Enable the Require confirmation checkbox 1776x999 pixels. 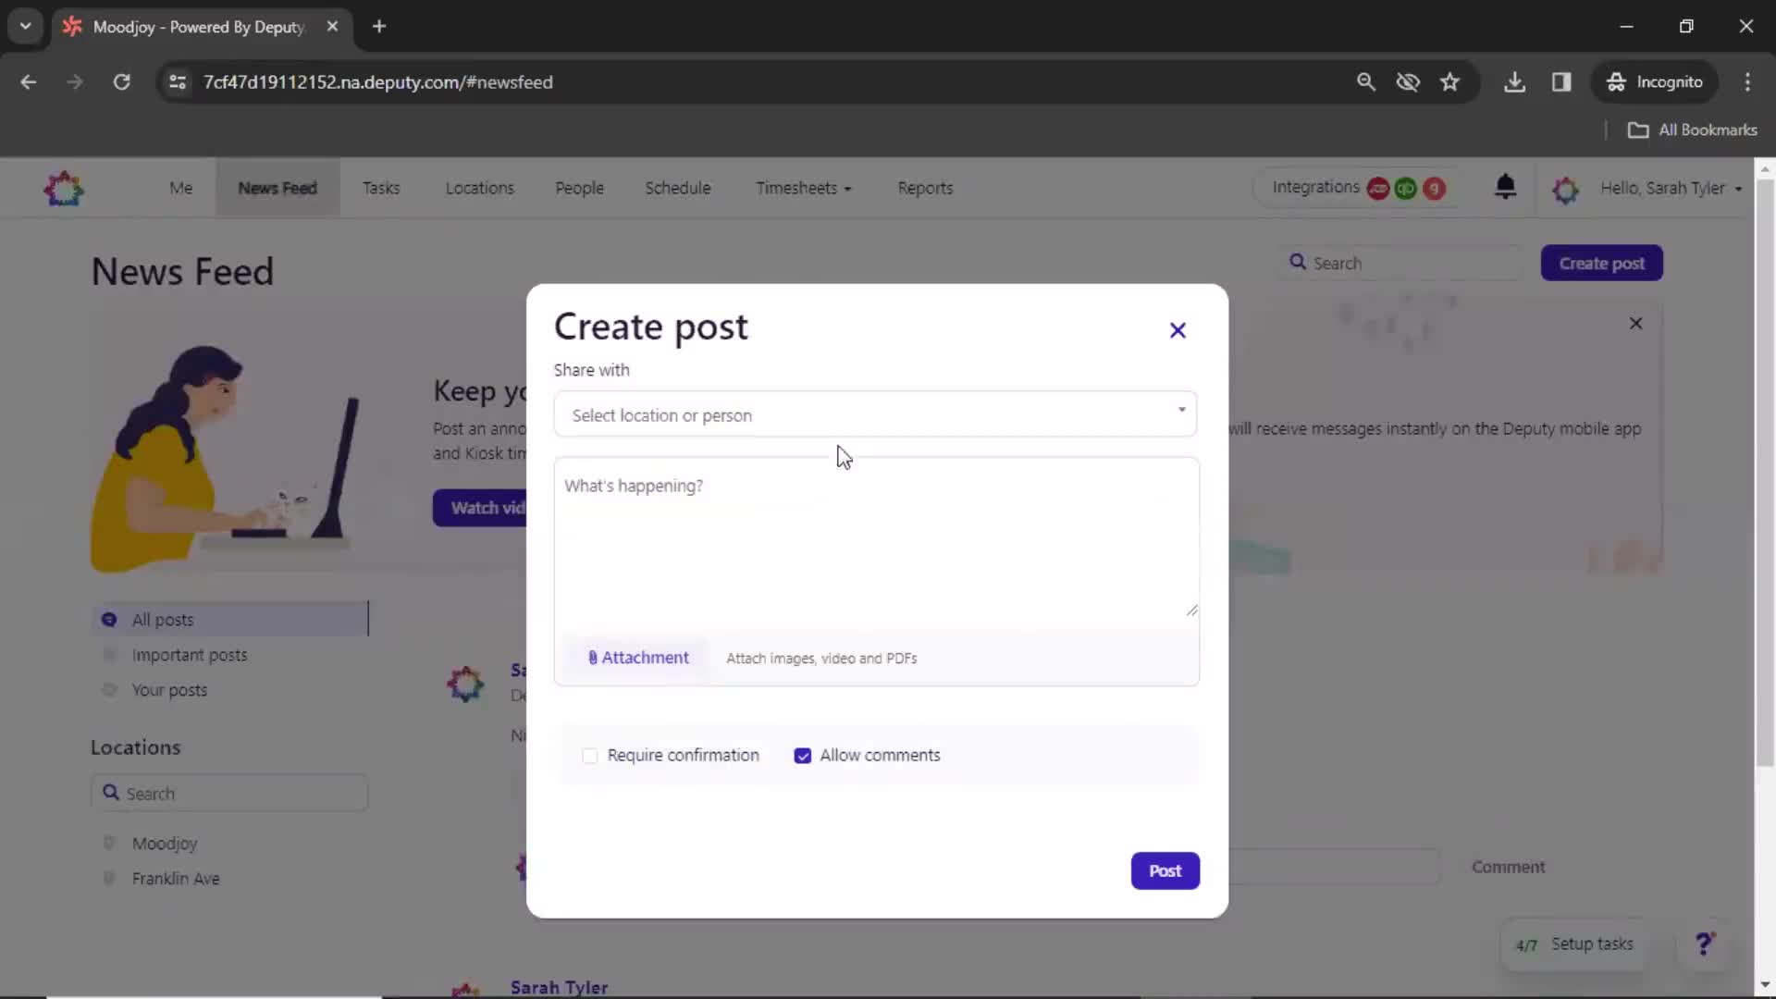point(590,755)
